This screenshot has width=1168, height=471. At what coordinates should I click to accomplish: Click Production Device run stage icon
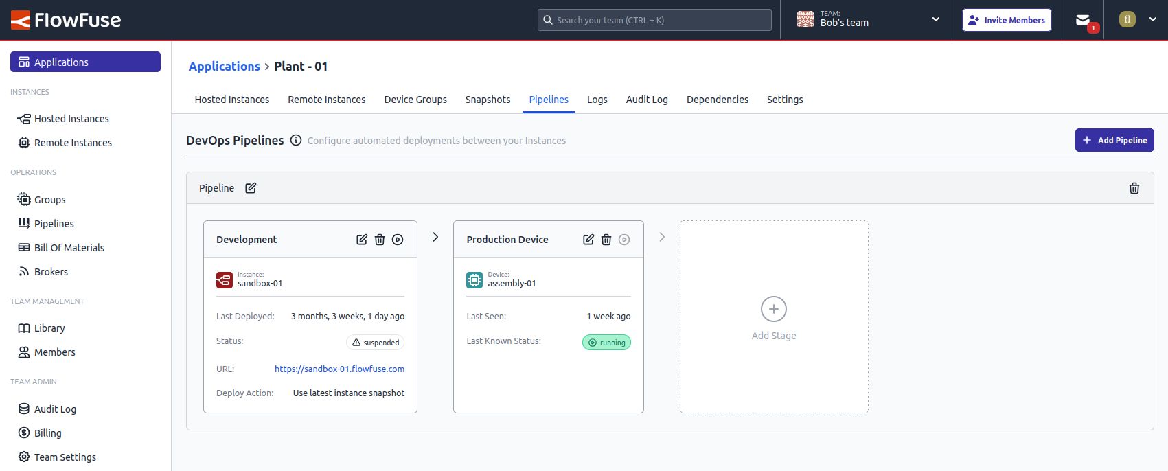(x=624, y=240)
